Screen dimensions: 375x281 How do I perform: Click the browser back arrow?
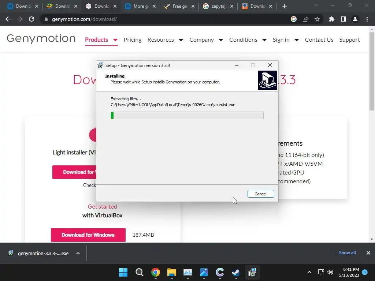8,19
